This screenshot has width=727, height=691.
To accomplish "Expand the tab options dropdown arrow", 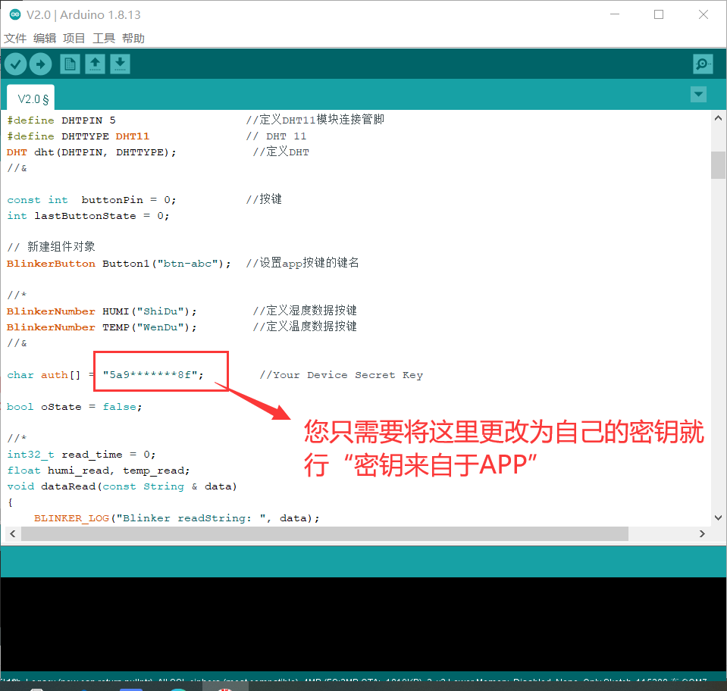I will pos(698,95).
